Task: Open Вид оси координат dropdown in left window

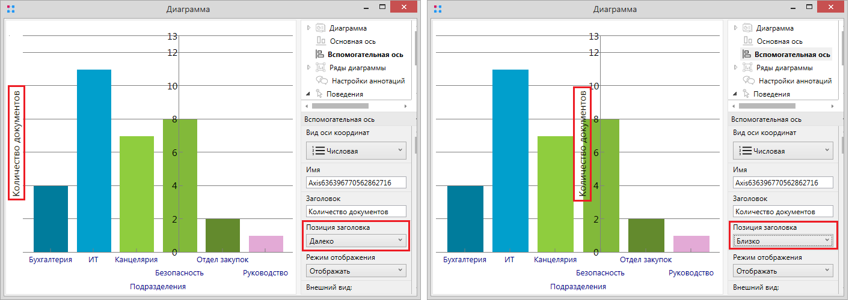Action: click(356, 151)
